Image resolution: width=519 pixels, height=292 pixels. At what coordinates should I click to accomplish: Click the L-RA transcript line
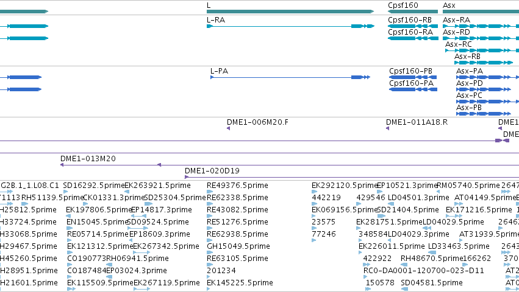pos(290,26)
